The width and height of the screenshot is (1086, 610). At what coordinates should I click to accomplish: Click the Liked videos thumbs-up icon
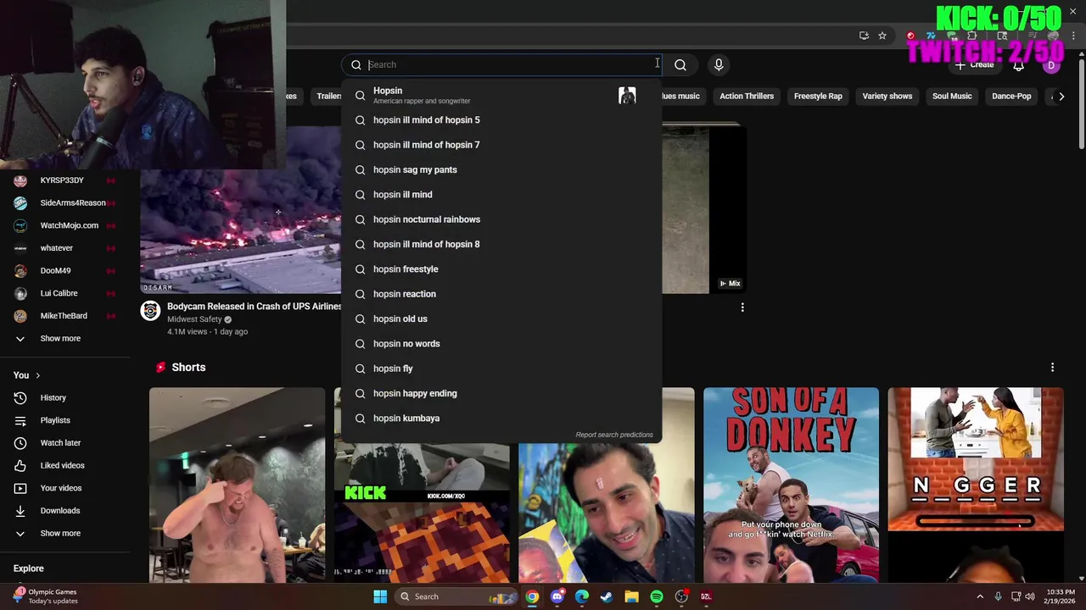(20, 465)
